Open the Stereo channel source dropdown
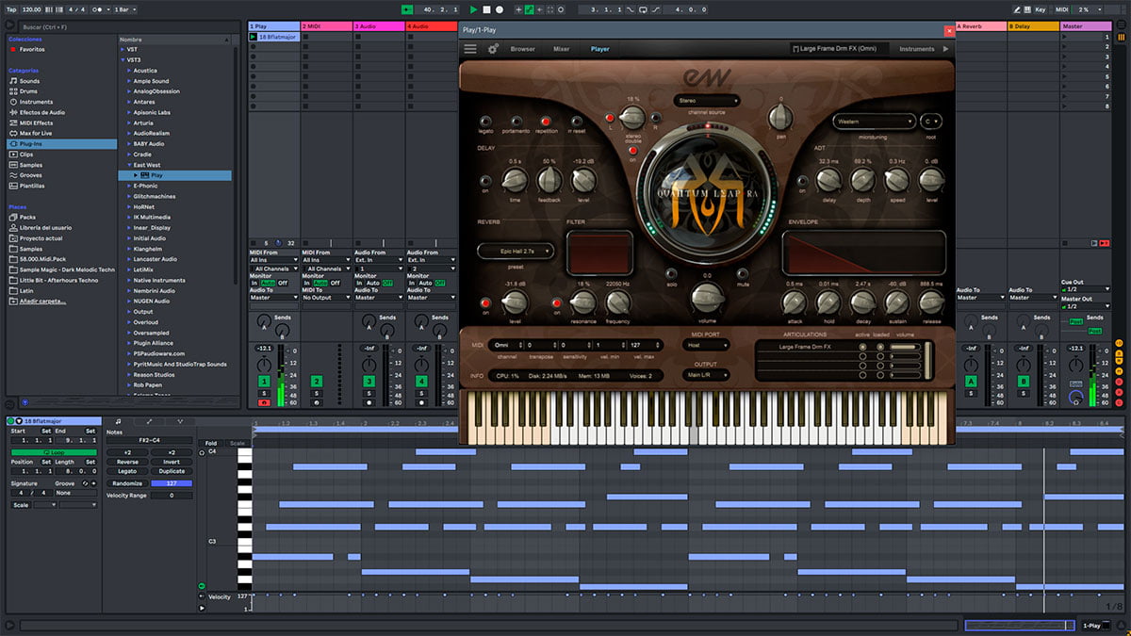The height and width of the screenshot is (636, 1131). click(707, 100)
